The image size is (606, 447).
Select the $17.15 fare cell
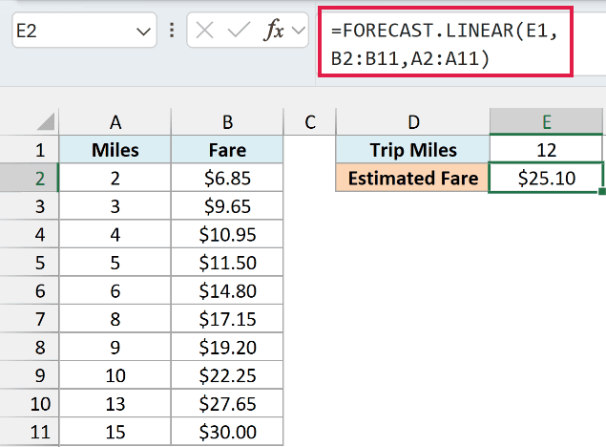pos(227,319)
